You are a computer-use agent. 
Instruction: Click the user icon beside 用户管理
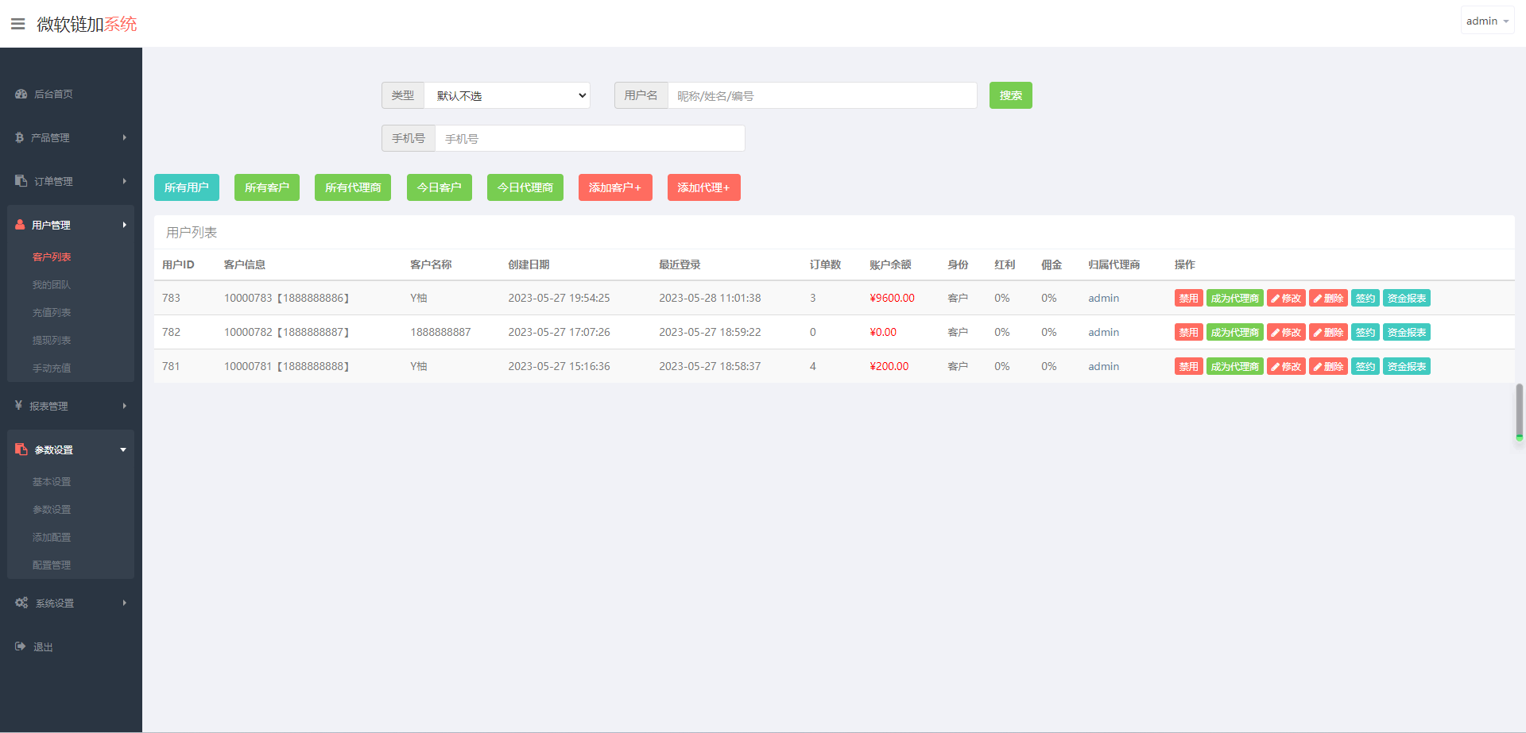coord(21,225)
